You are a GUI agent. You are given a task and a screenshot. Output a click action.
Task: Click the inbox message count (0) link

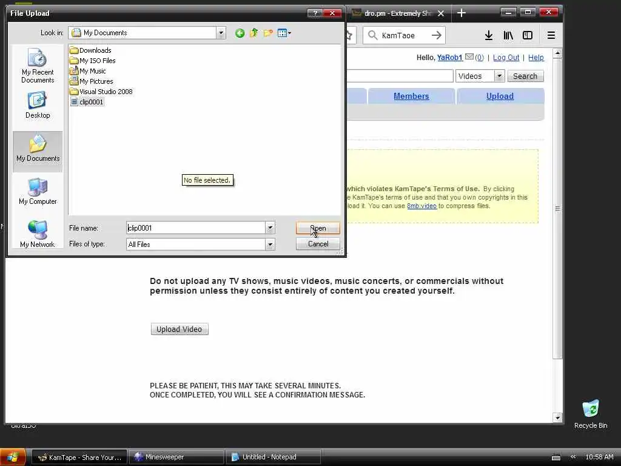coord(479,58)
